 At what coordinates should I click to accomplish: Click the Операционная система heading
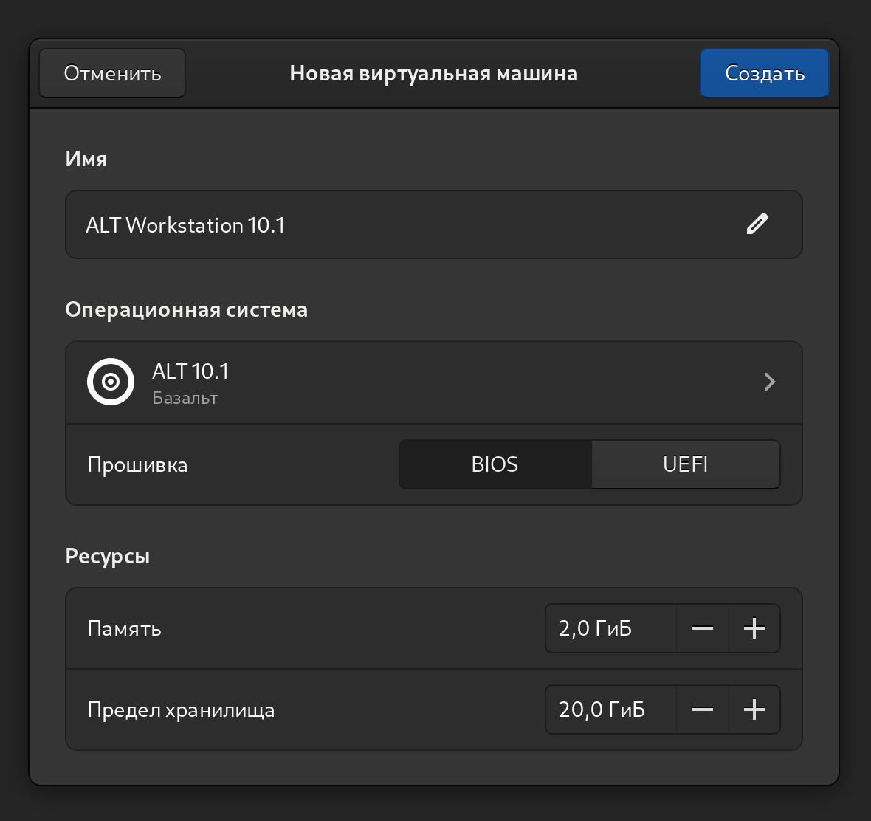tap(187, 309)
